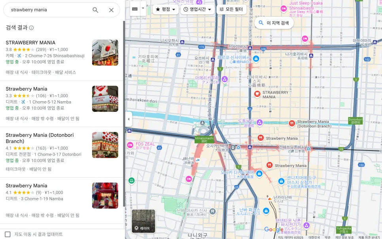Click the 오사카 다카시마야 shopping pin
This screenshot has height=239, width=382.
click(x=259, y=173)
